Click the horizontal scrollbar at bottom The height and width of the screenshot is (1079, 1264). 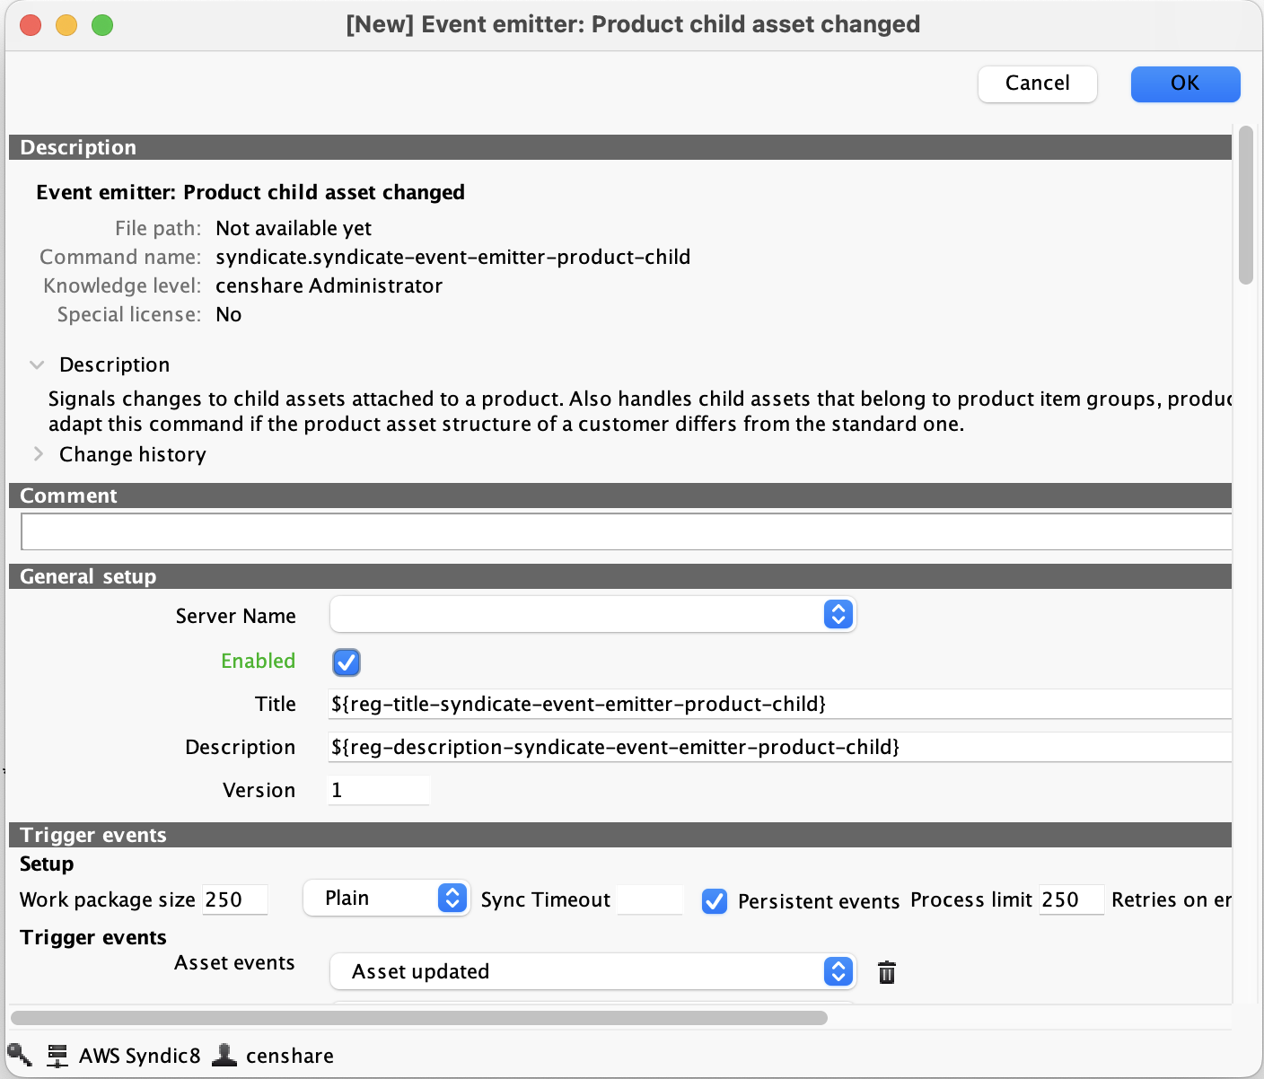point(418,1018)
